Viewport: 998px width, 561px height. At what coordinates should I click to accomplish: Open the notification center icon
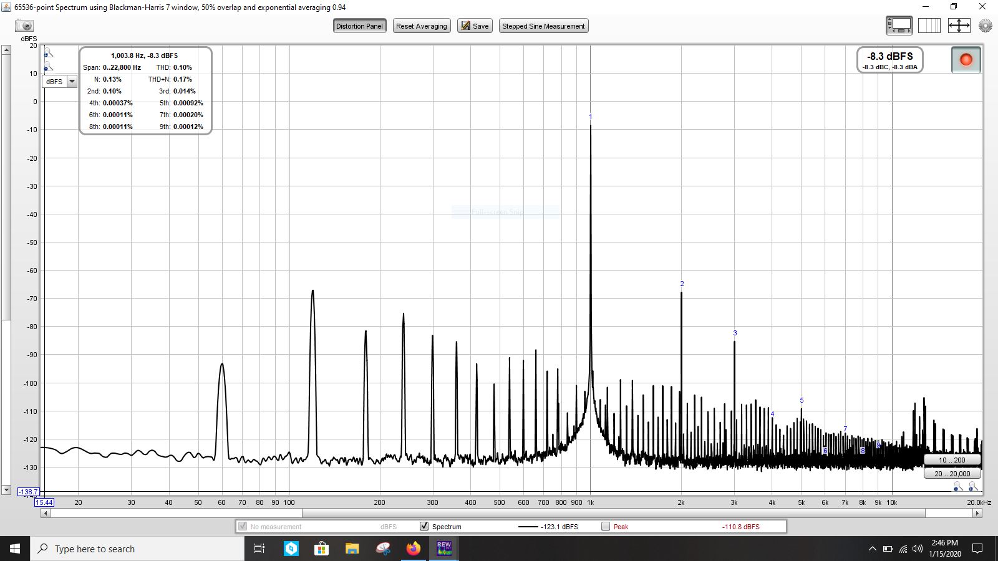977,549
